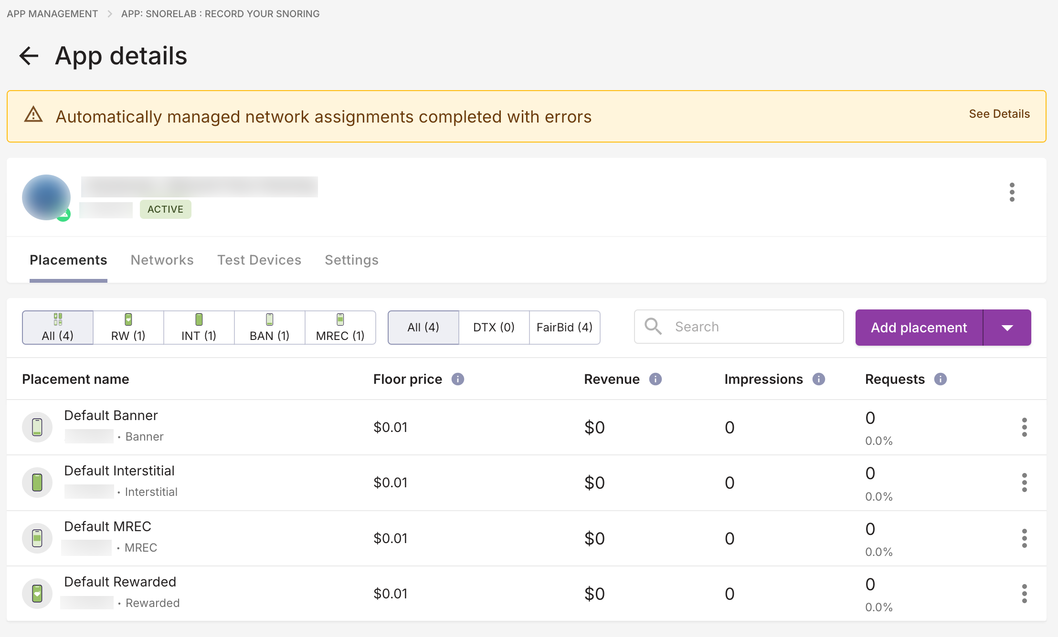Select the All (4) mediation filter
Image resolution: width=1058 pixels, height=637 pixels.
[423, 328]
